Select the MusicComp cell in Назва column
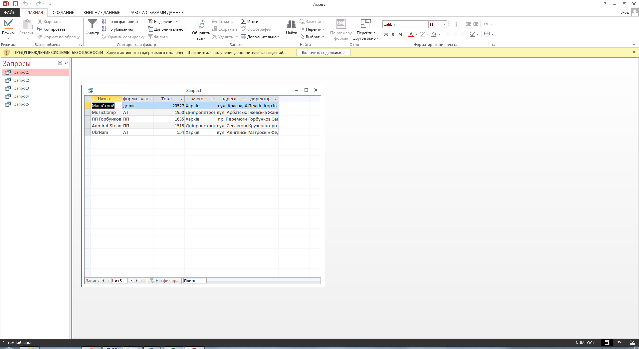 [106, 112]
